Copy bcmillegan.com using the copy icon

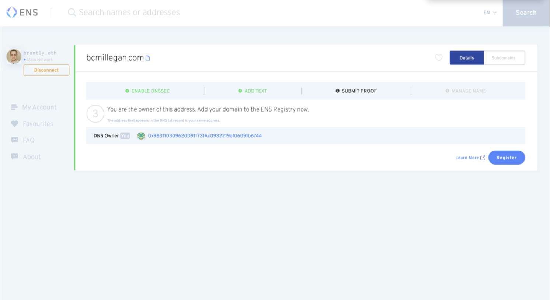(148, 58)
